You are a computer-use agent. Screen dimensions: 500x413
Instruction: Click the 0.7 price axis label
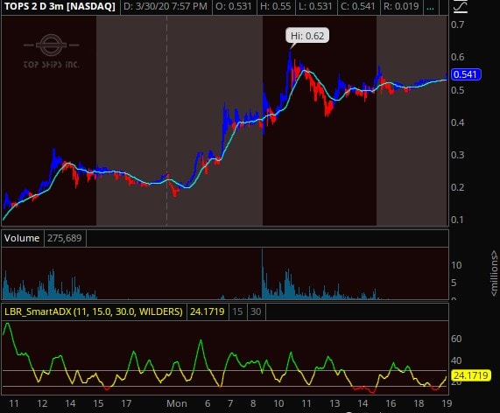coord(457,24)
